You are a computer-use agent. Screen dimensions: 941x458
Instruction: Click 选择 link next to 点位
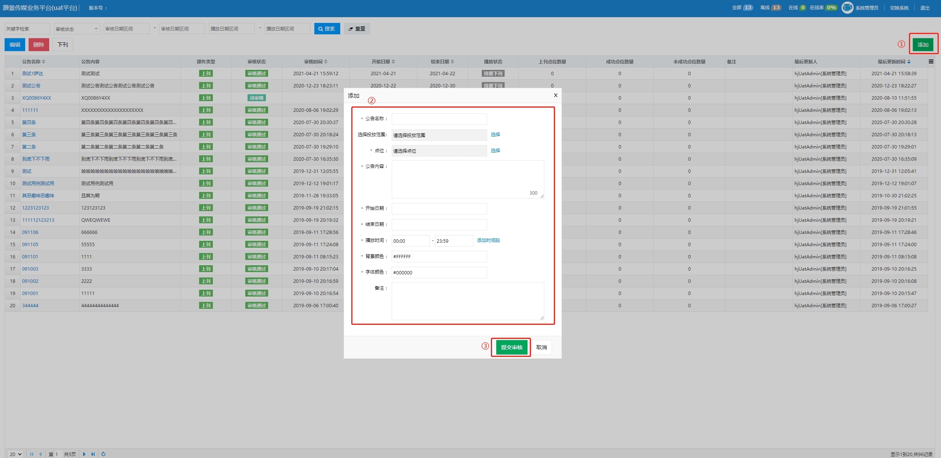(x=495, y=151)
